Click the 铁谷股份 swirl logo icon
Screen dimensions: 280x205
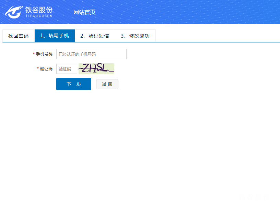point(13,12)
